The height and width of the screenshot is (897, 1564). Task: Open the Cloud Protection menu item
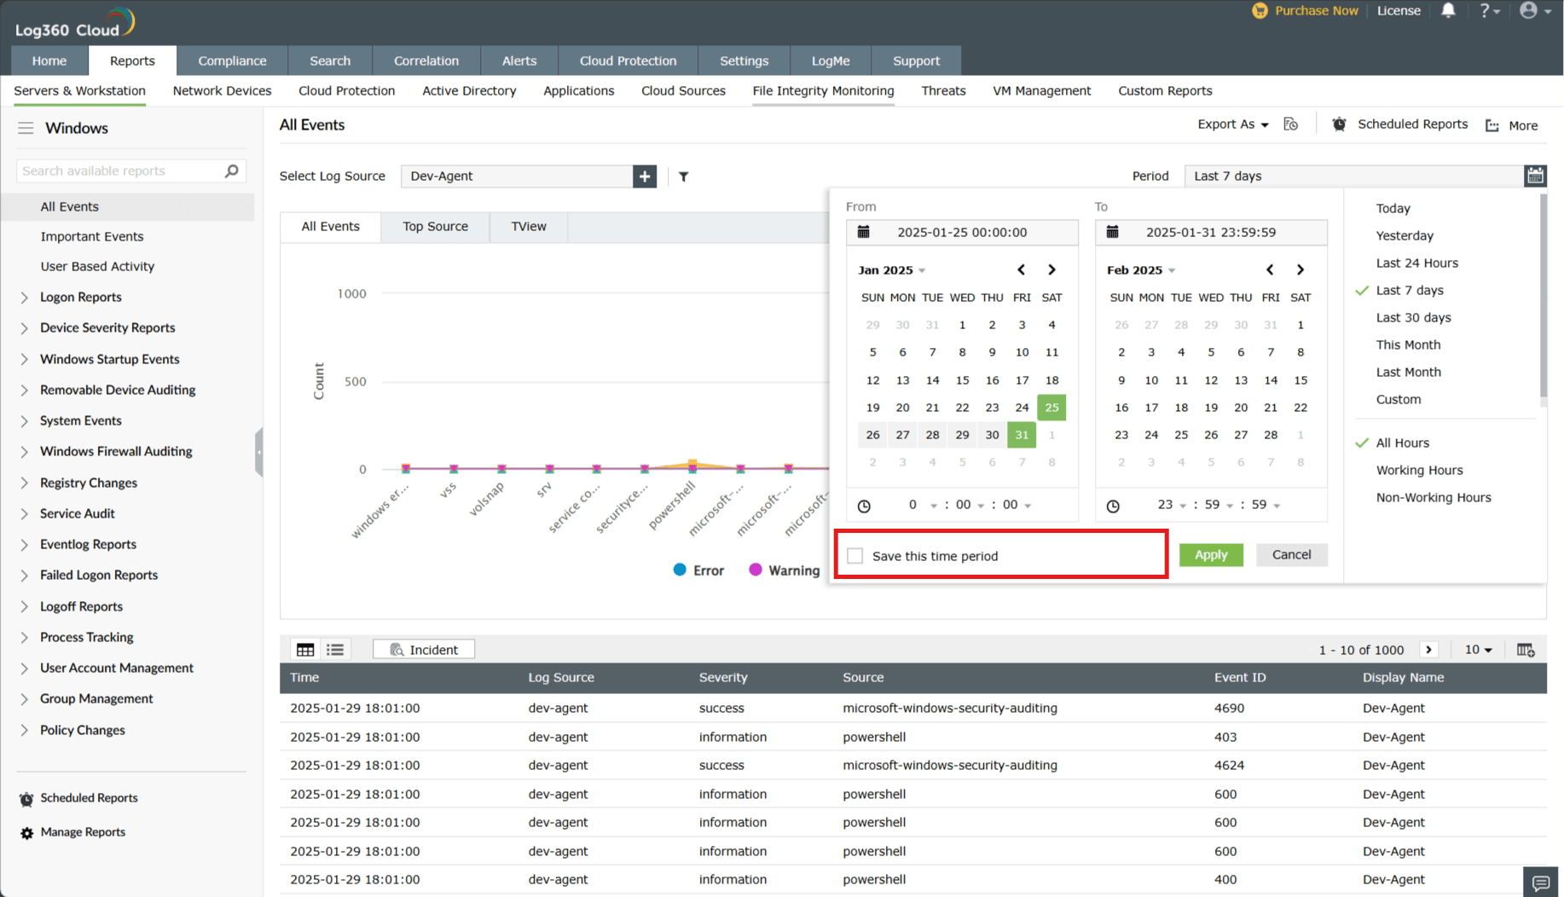pos(628,61)
